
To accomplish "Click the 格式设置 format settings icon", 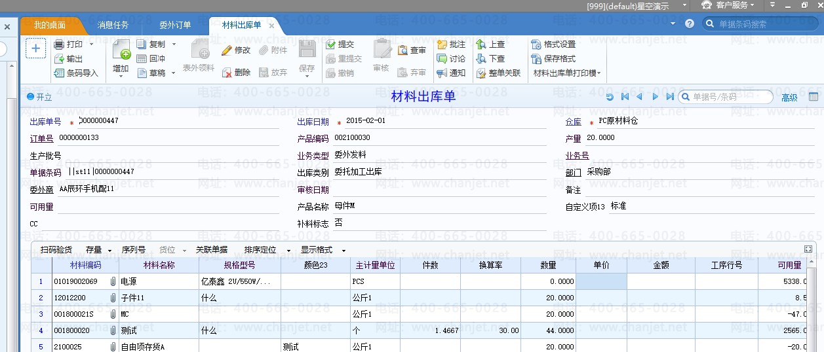I will point(553,44).
